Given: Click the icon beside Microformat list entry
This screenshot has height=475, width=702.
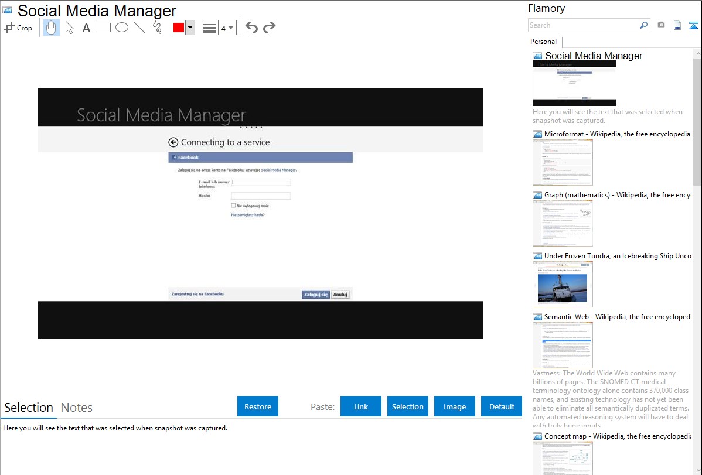Looking at the screenshot, I should point(538,134).
